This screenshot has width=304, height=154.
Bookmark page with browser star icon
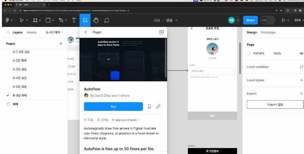(x=281, y=11)
